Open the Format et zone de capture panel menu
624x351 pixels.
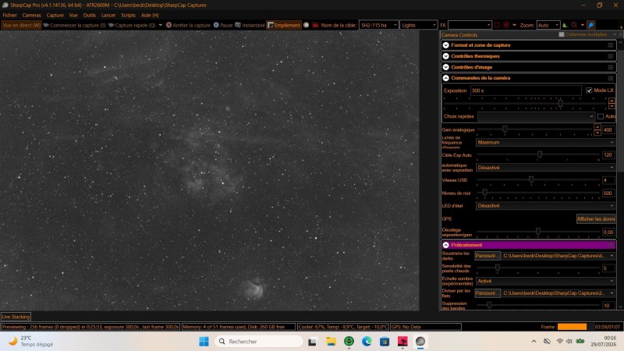[611, 45]
